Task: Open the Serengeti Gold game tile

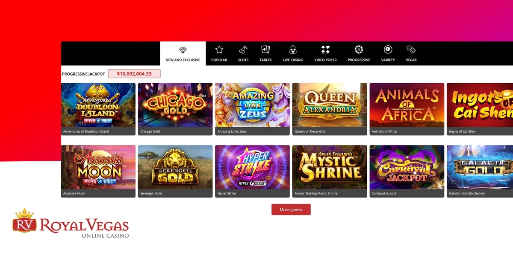Action: tap(175, 167)
